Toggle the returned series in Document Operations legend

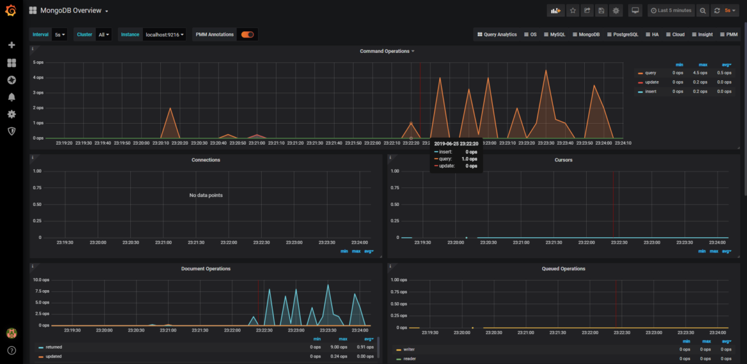[x=54, y=347]
